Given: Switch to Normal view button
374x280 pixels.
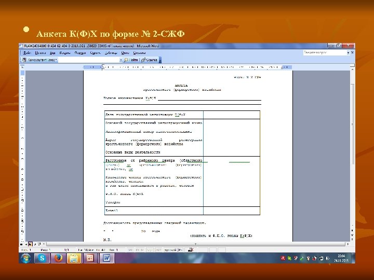Looking at the screenshot, I should pos(21,244).
